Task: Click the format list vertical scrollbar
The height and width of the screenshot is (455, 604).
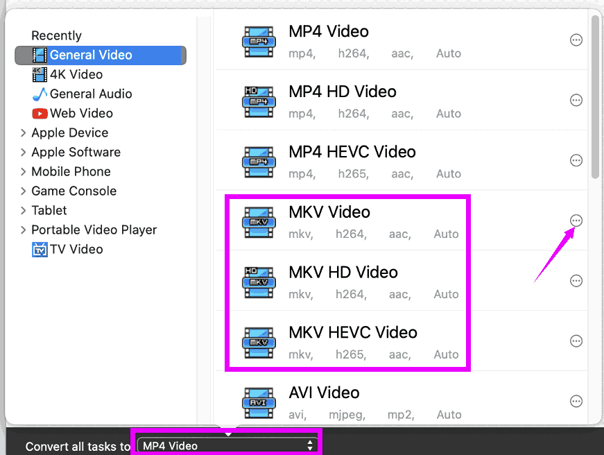Action: point(595,97)
